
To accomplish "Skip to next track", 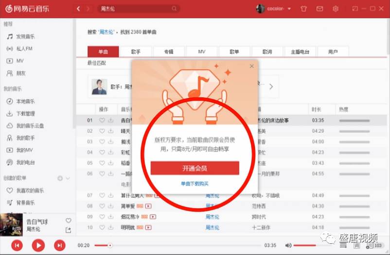I will (60, 246).
